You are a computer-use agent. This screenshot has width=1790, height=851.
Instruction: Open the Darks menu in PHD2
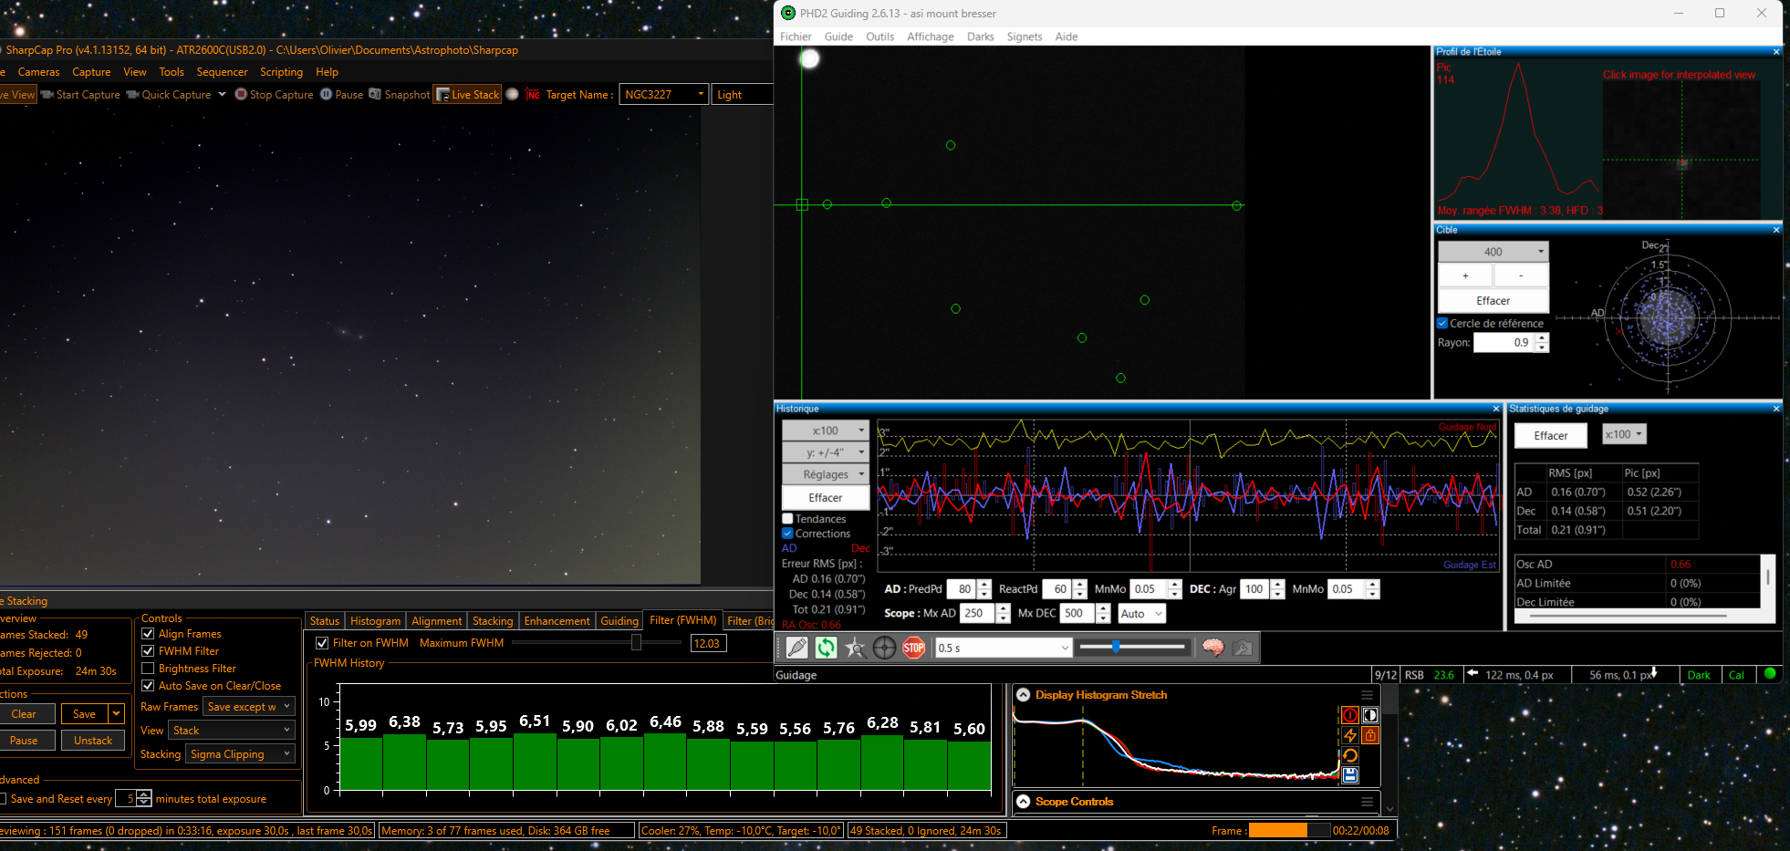tap(981, 36)
